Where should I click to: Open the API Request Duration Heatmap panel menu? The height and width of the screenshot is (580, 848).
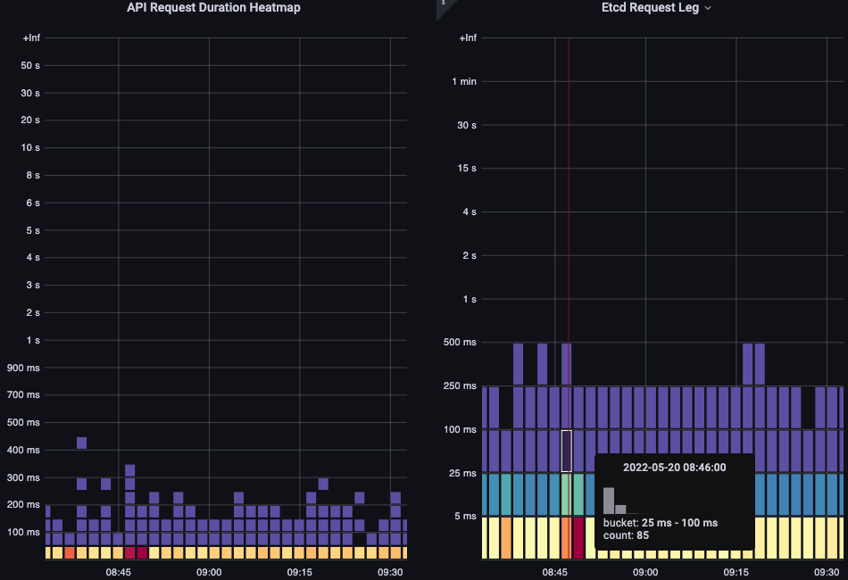tap(214, 7)
